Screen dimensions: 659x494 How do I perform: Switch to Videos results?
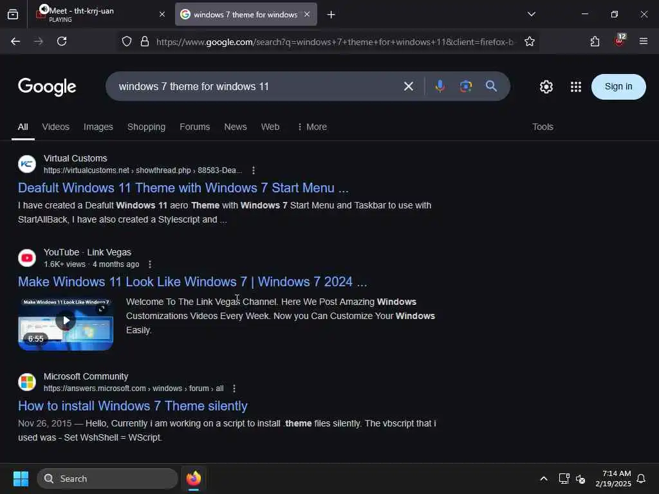coord(56,127)
